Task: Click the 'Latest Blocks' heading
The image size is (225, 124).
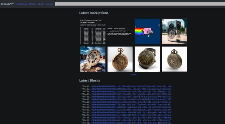Action: click(x=90, y=80)
